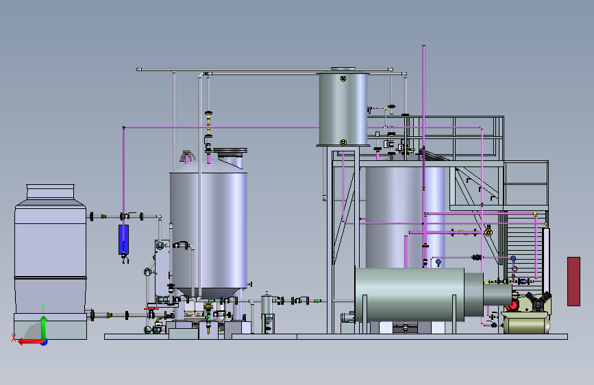Select the manhole flange atop the central tank
The image size is (594, 385).
[230, 152]
